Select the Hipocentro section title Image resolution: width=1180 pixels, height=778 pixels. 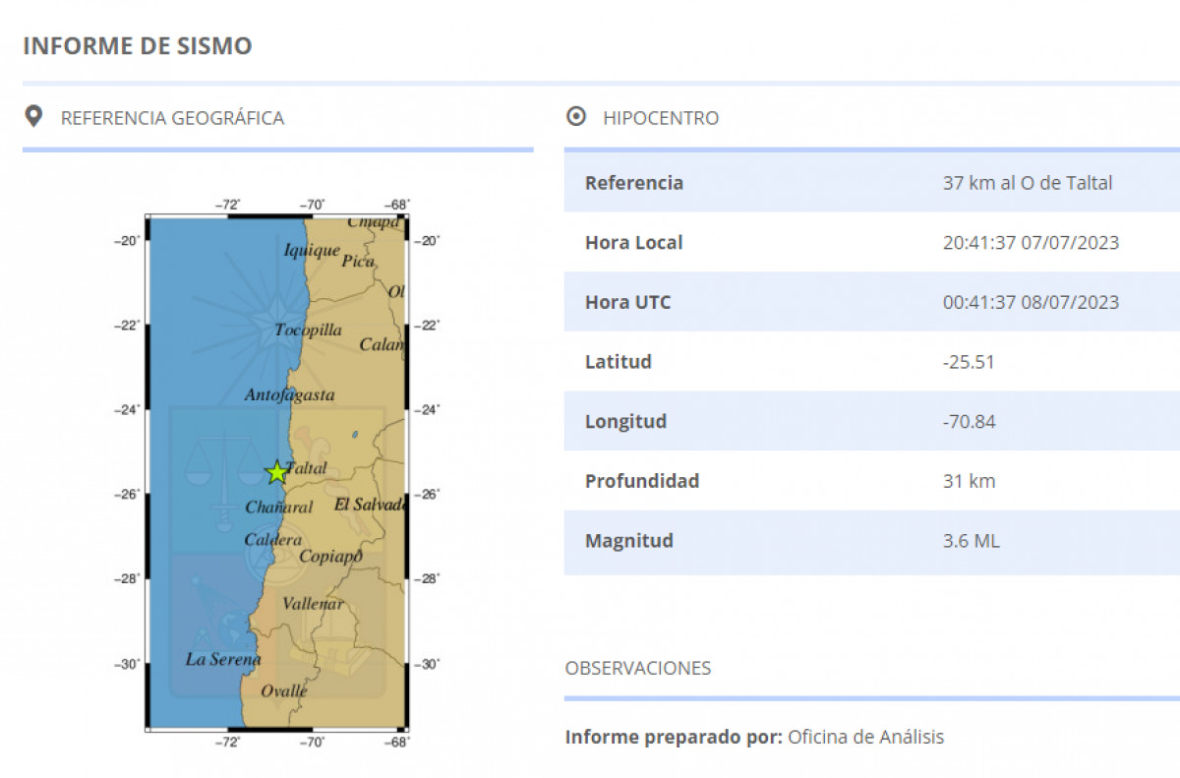661,118
